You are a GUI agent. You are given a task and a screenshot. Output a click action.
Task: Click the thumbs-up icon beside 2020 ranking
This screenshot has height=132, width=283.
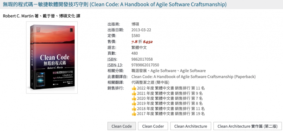point(134,98)
